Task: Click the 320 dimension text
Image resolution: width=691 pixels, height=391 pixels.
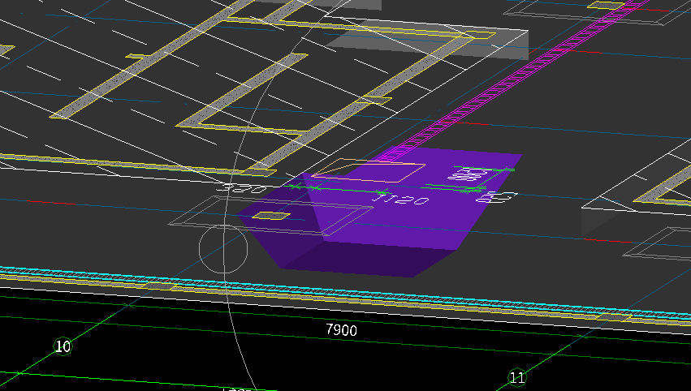Action: [x=243, y=188]
